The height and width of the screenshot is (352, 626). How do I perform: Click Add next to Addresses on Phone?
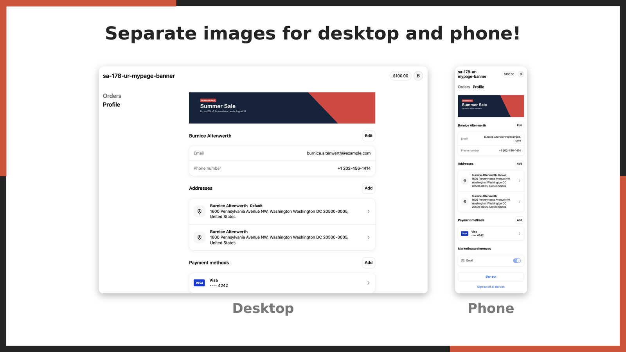click(520, 163)
